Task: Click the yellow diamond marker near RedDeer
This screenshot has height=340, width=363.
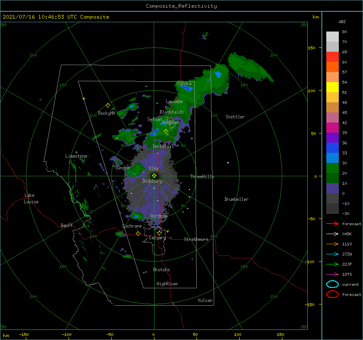Action: coord(166,131)
